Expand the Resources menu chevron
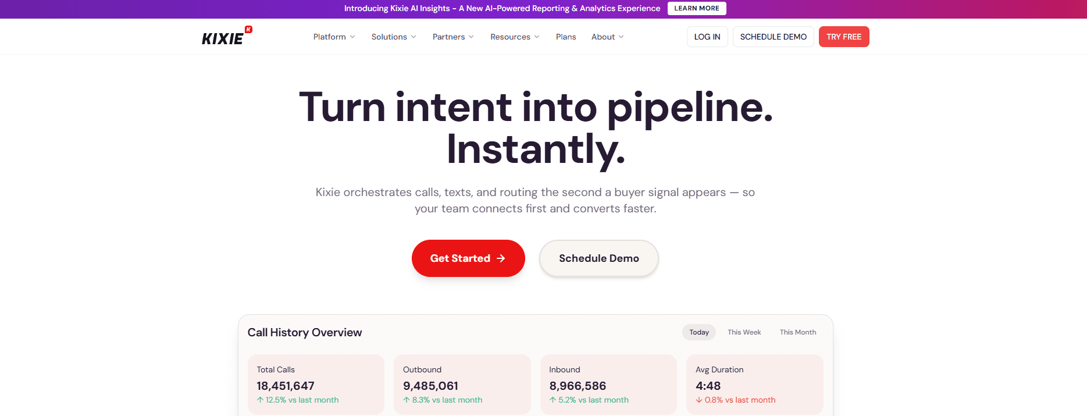 (537, 37)
